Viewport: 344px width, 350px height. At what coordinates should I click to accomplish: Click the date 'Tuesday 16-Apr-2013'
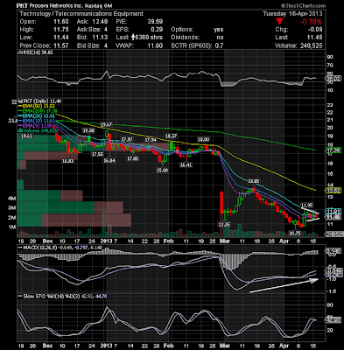click(292, 14)
